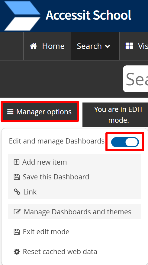
Task: Toggle the Edit and manage Dashboards switch
Action: pyautogui.click(x=125, y=142)
